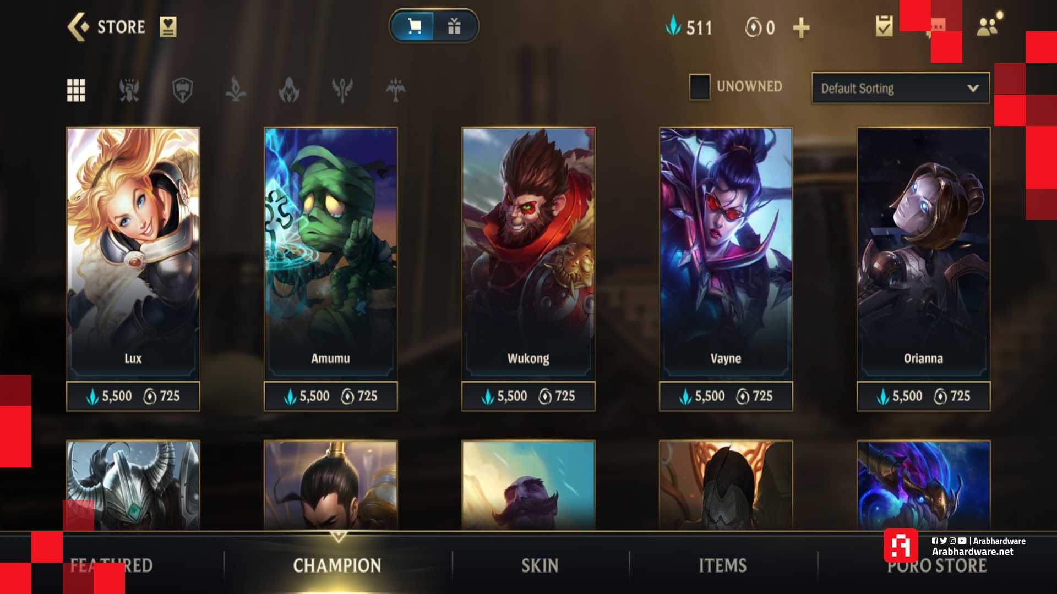
Task: Open the Lux champion card
Action: pyautogui.click(x=133, y=254)
